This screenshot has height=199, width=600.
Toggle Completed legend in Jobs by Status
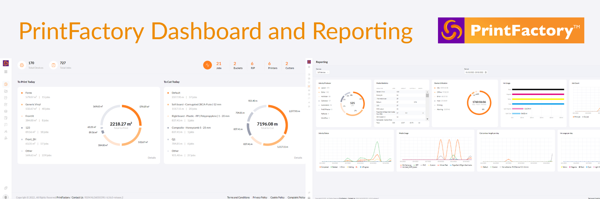point(324,167)
